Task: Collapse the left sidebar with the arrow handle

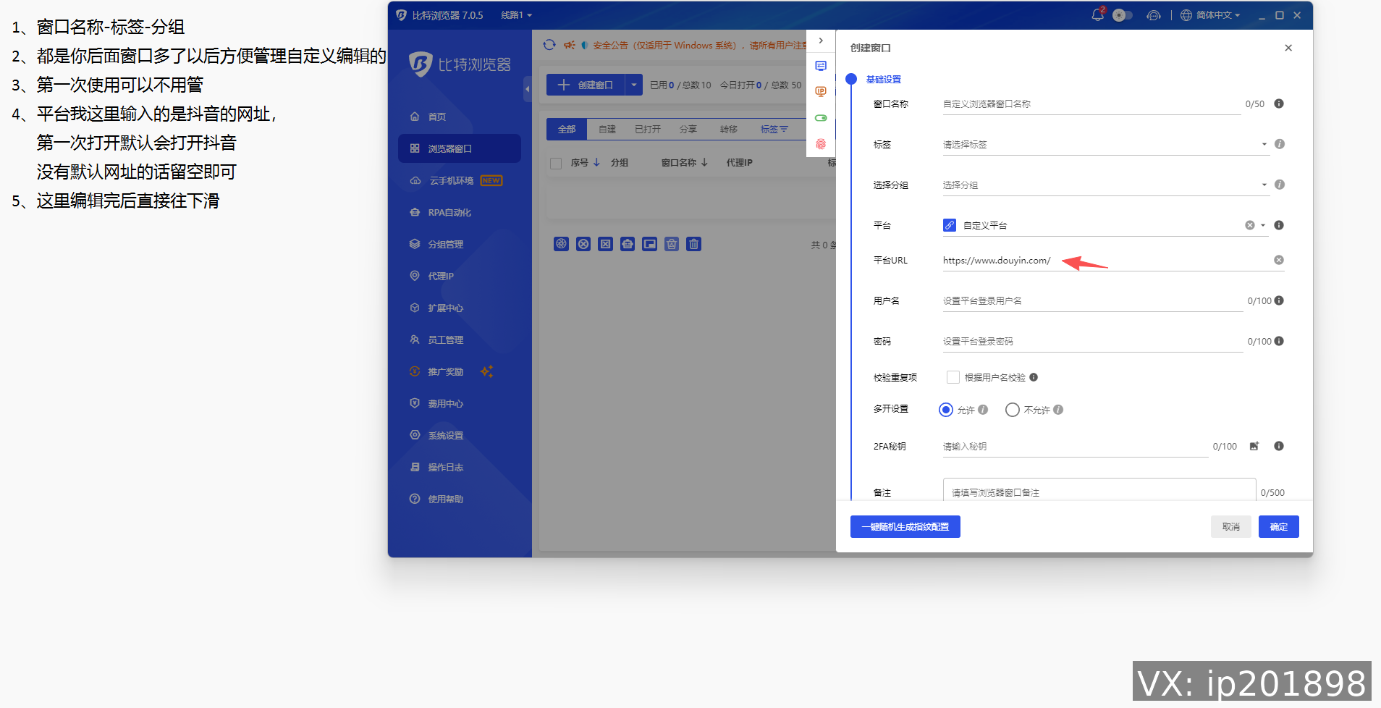Action: click(x=527, y=89)
